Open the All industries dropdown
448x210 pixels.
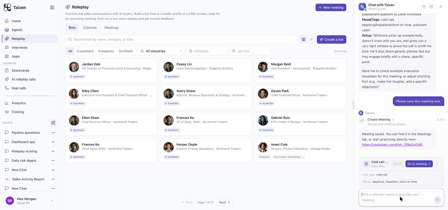pyautogui.click(x=161, y=51)
